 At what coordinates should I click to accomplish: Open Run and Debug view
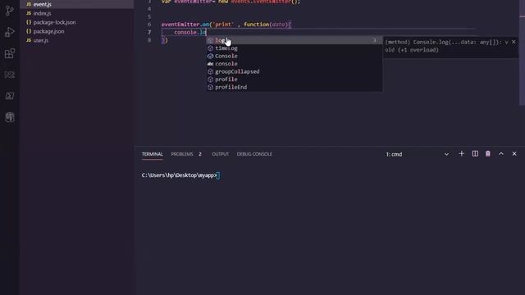pos(10,32)
